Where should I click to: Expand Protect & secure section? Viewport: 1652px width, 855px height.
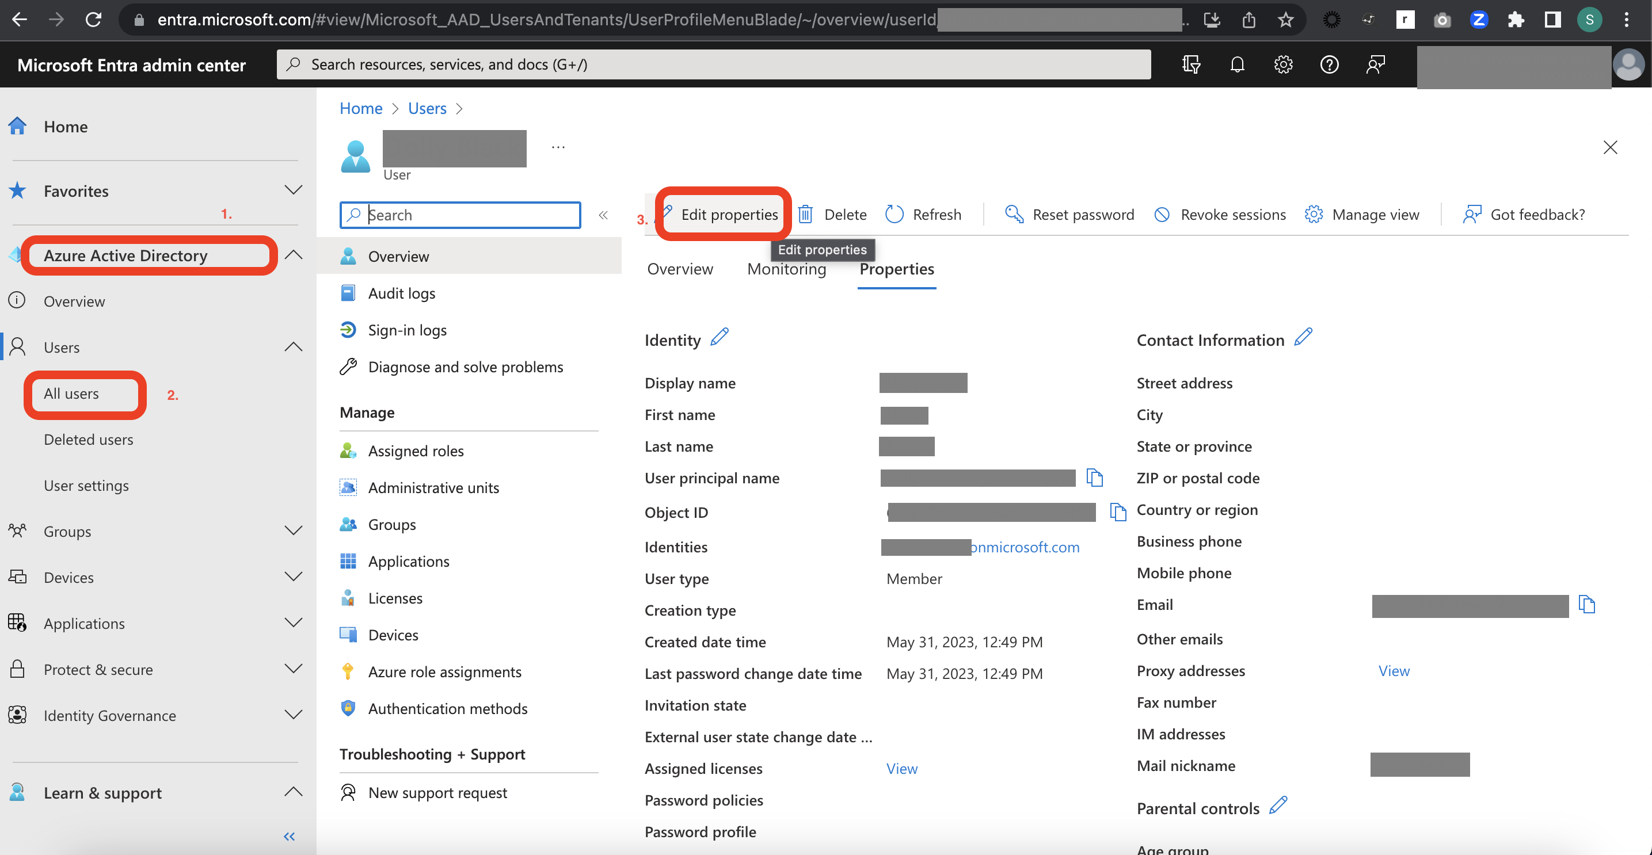click(x=293, y=669)
